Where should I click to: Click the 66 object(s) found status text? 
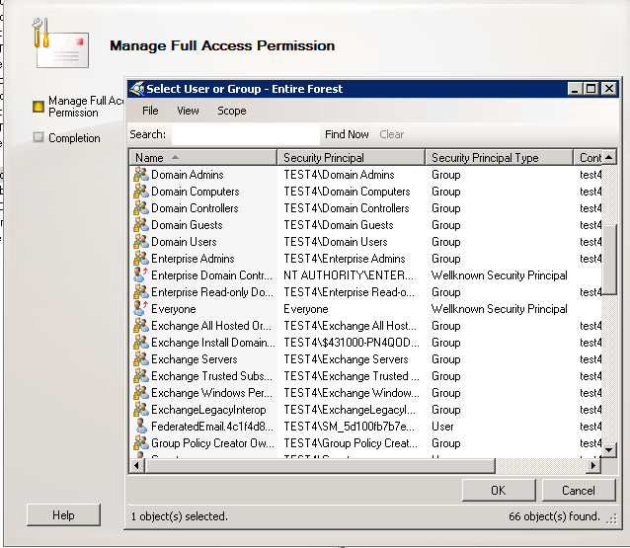pos(554,515)
